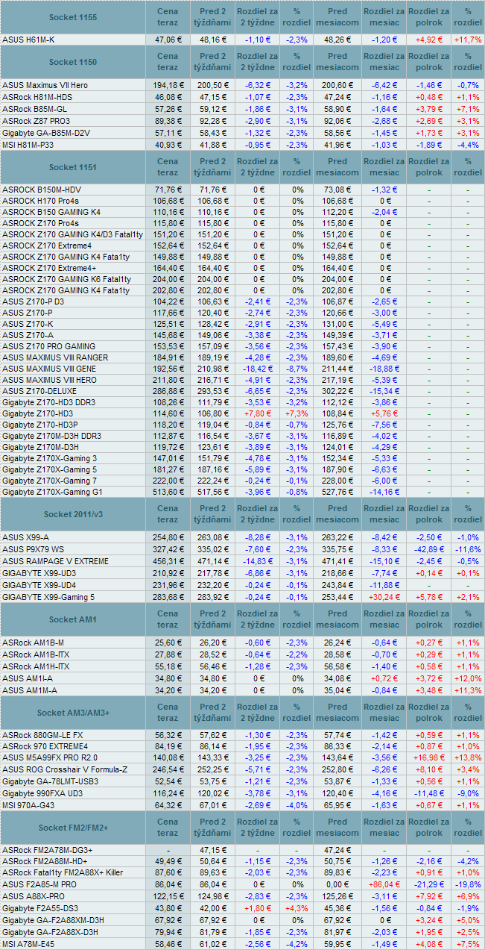Select ASRock AM1B-ITX product name
This screenshot has height=950, width=485.
point(35,654)
